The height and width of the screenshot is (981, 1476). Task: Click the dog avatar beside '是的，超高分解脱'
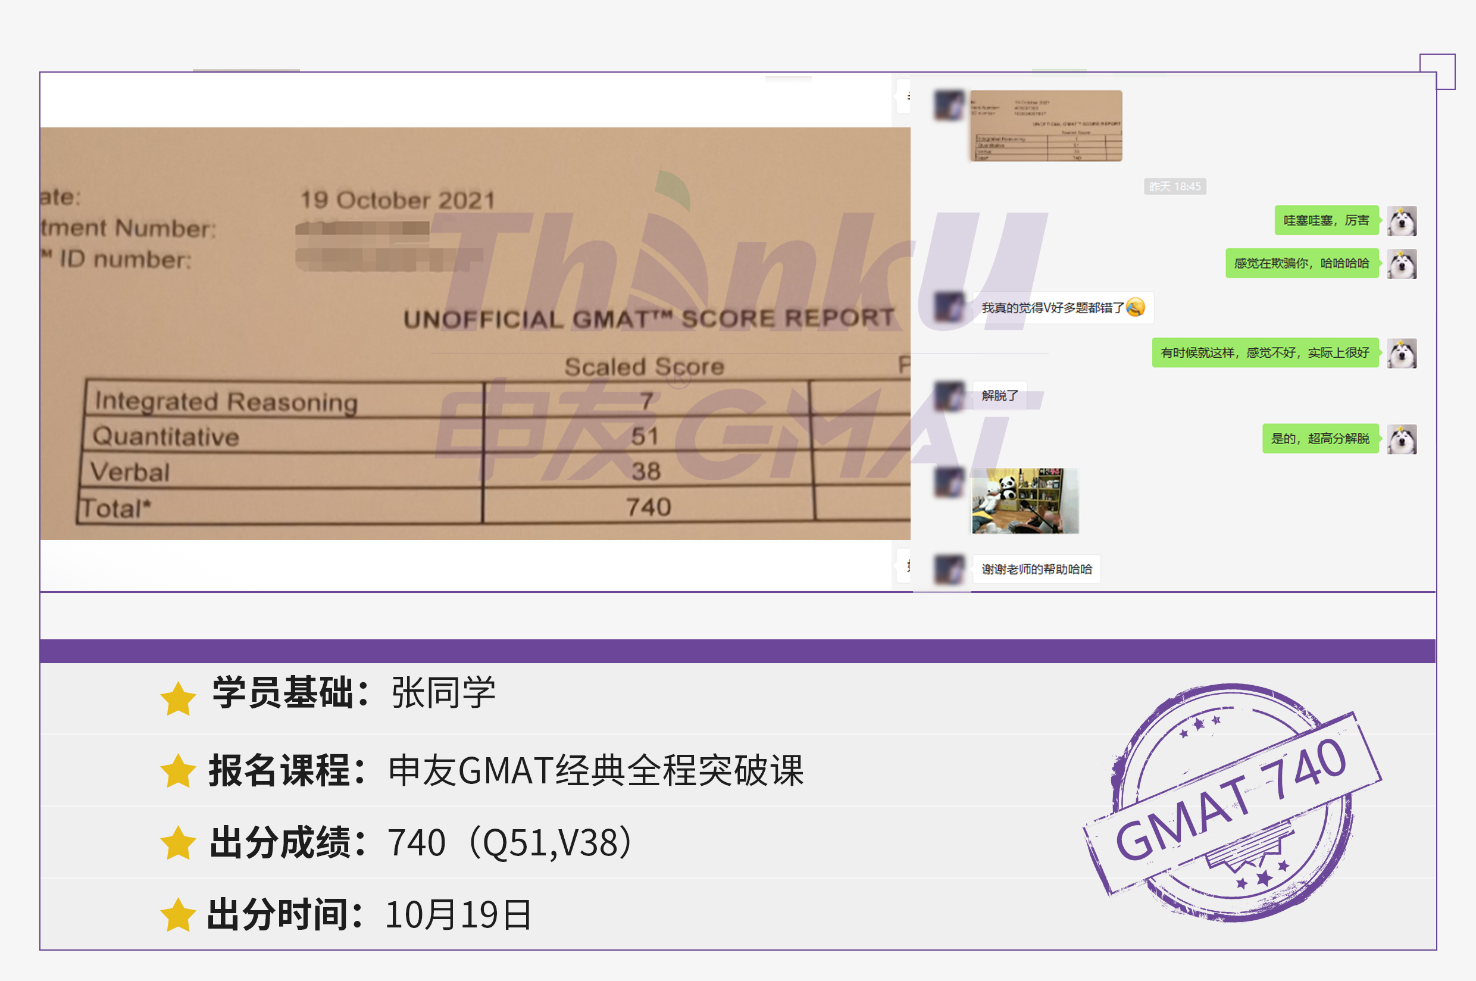tap(1402, 439)
